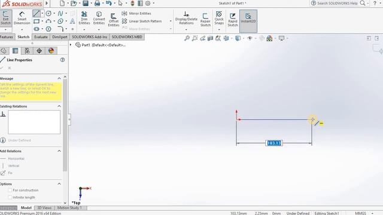Collapse the Existing Relations section

click(59, 106)
